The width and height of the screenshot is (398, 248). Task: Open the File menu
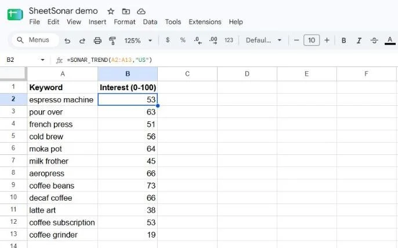[x=35, y=22]
